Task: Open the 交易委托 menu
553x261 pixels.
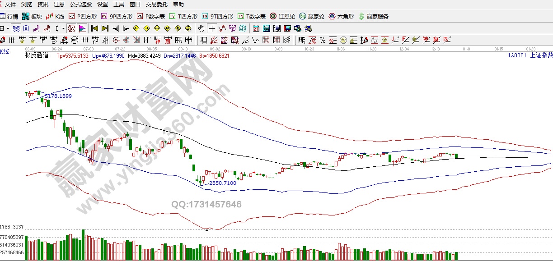Action: coord(156,5)
